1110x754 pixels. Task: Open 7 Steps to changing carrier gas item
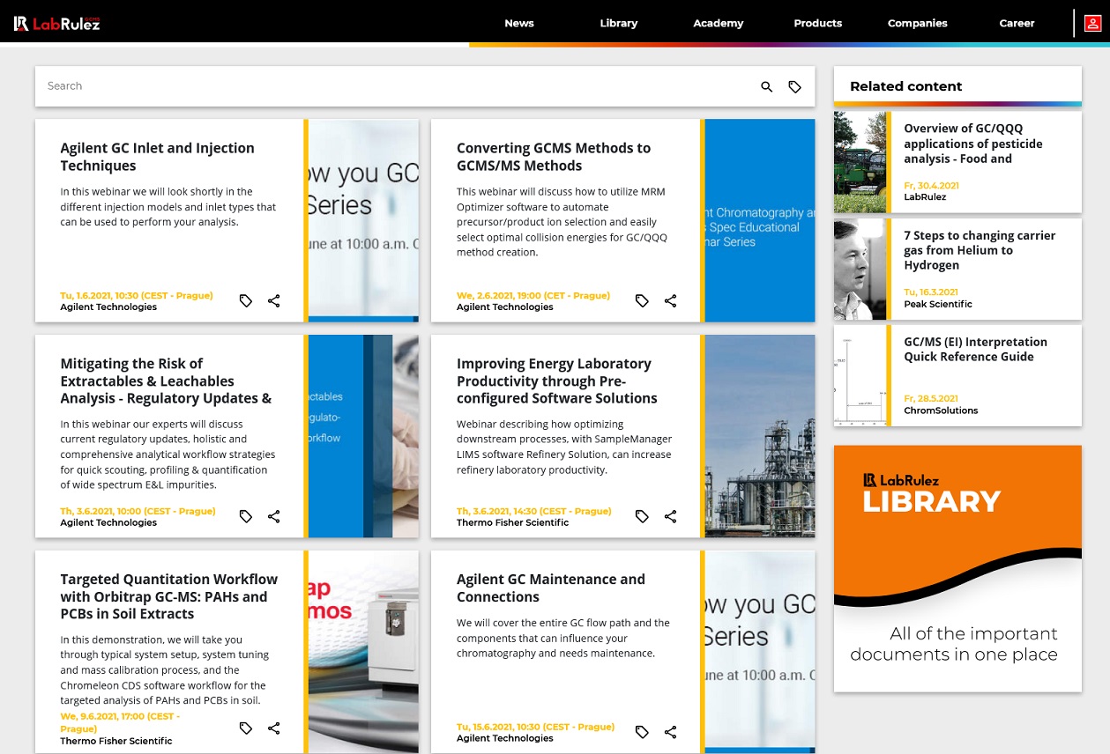click(980, 250)
